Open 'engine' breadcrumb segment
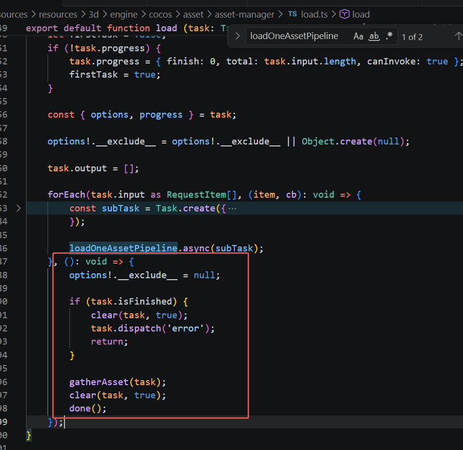 click(124, 15)
